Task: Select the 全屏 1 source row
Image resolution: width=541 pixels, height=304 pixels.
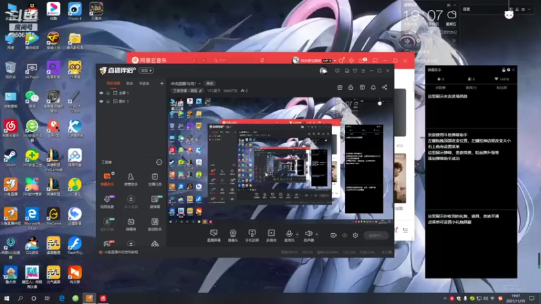Action: click(131, 93)
